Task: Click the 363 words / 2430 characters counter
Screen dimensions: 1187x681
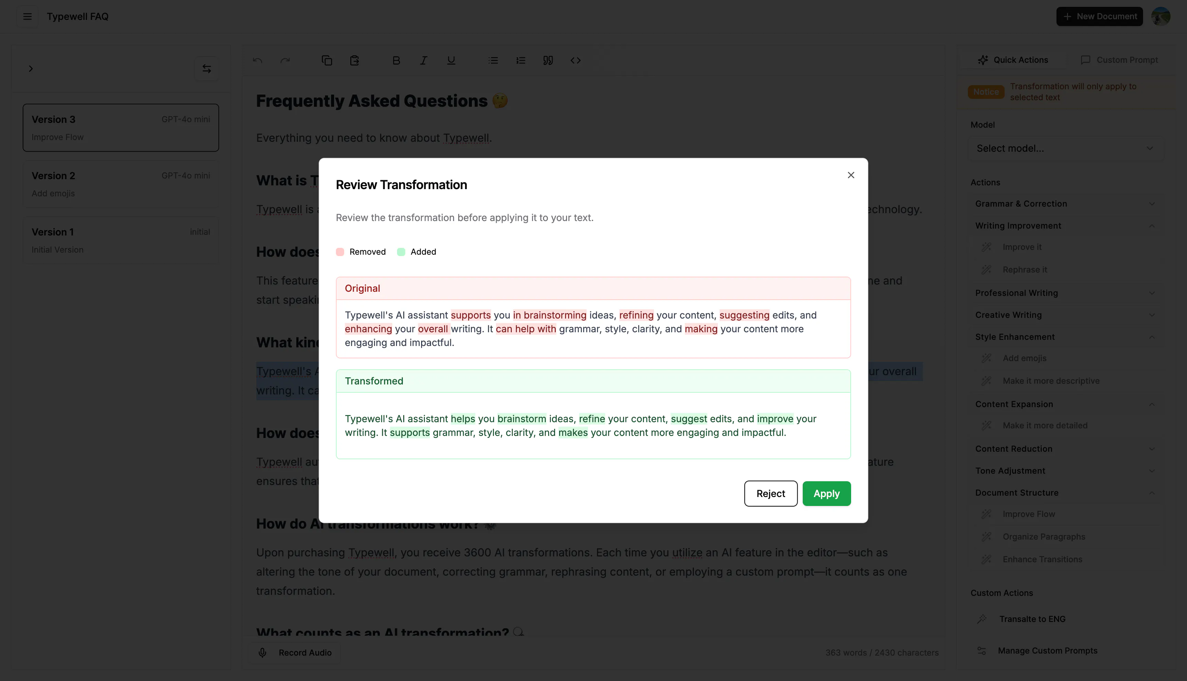Action: [x=882, y=653]
